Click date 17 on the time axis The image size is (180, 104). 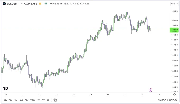coord(124,94)
